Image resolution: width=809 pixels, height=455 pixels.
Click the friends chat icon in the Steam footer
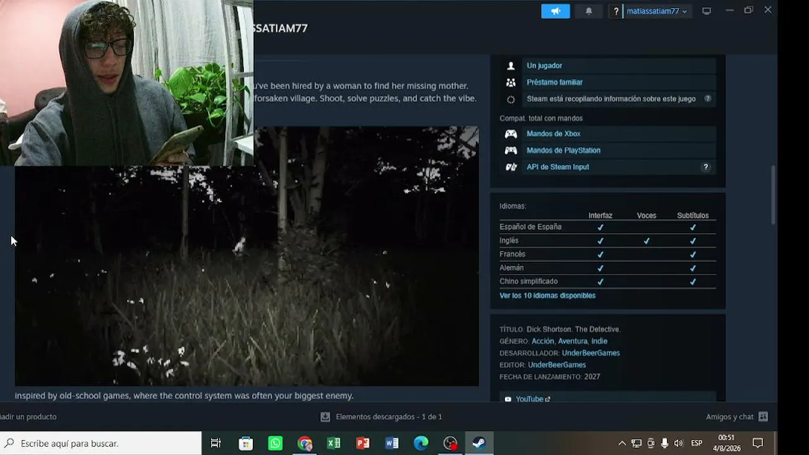coord(763,417)
